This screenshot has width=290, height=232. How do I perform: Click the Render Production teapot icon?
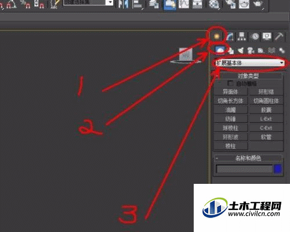click(x=259, y=4)
